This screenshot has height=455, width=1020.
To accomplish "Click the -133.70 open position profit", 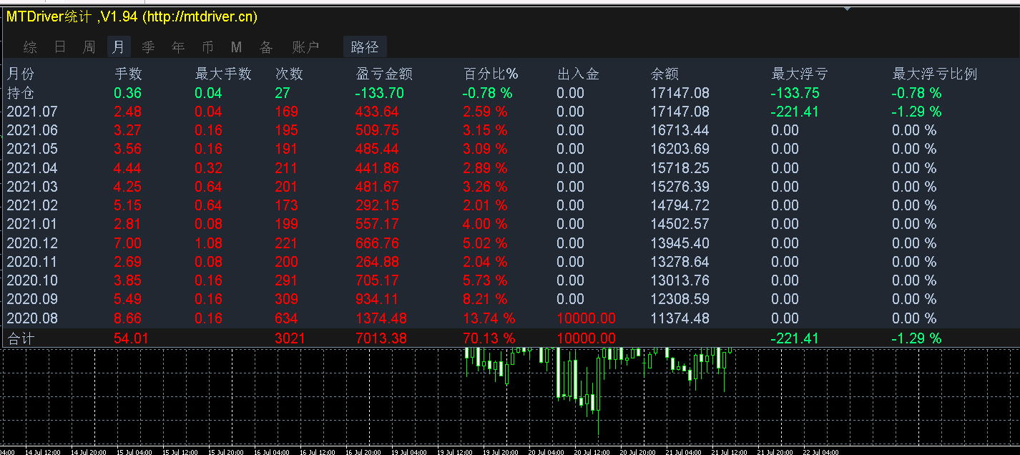I will point(380,93).
